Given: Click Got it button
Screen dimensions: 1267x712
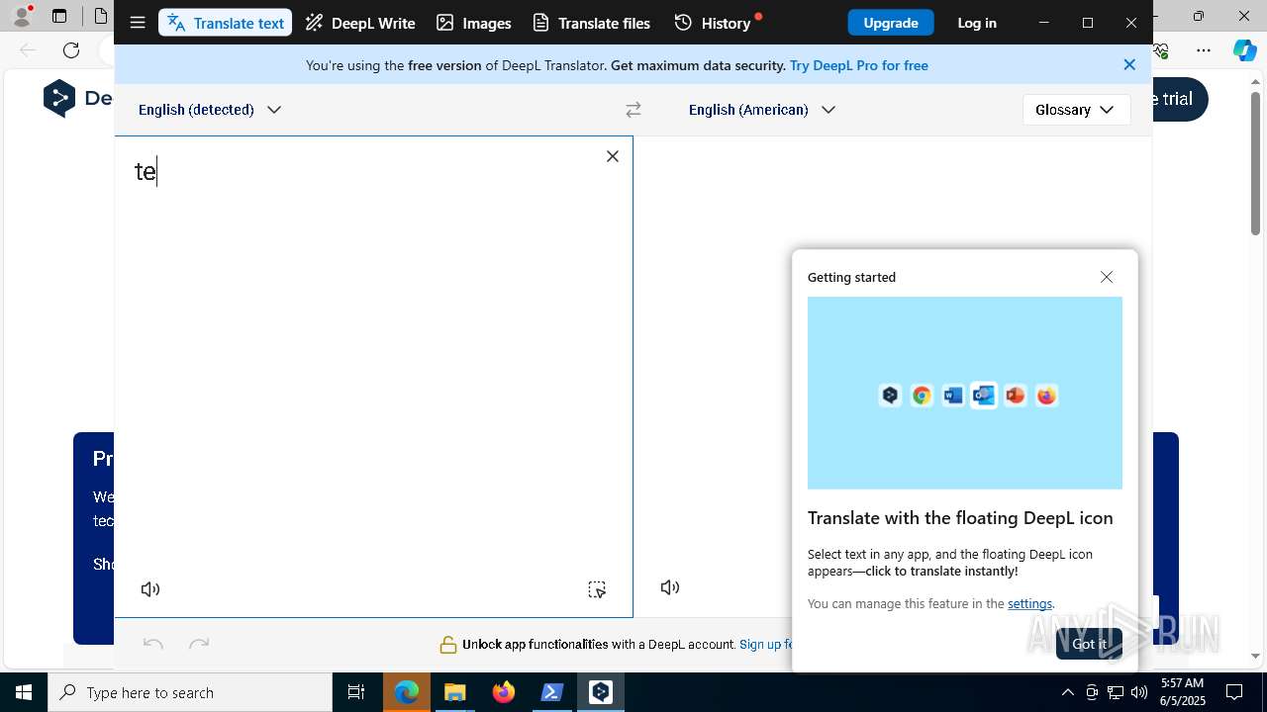Looking at the screenshot, I should (x=1089, y=644).
